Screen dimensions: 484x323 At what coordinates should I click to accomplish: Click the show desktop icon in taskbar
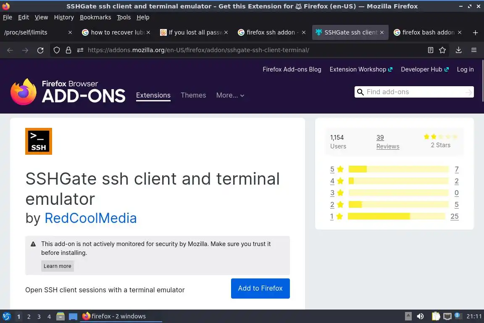pos(73,316)
